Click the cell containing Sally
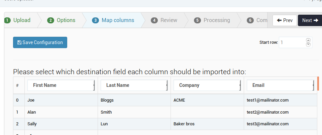 pyautogui.click(x=61, y=124)
